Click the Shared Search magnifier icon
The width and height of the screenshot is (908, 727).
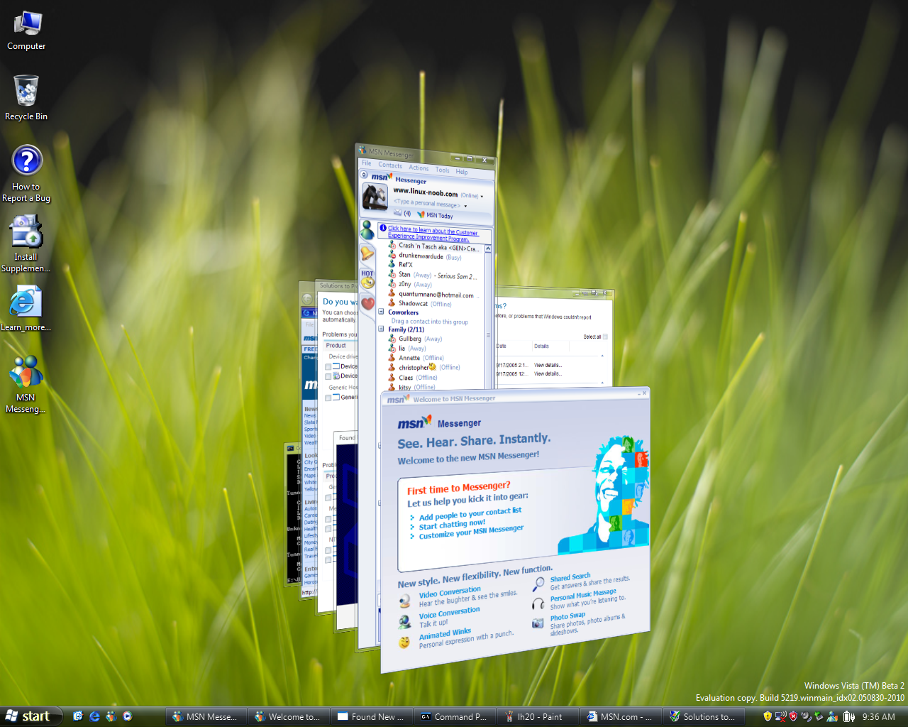[x=539, y=584]
